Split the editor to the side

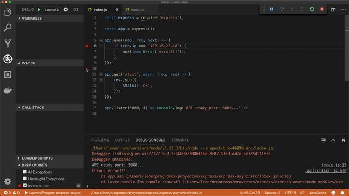pyautogui.click(x=333, y=10)
